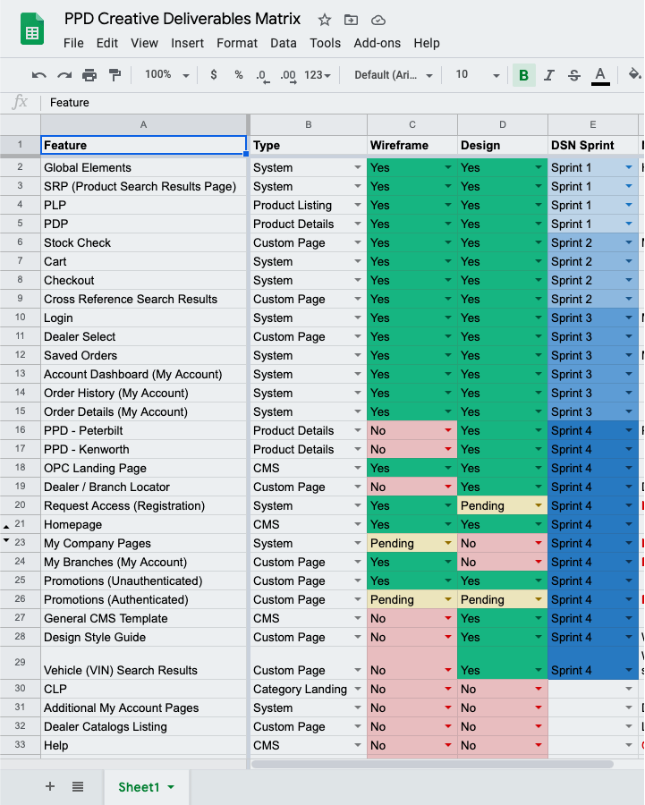645x805 pixels.
Task: Redo the last action
Action: [64, 75]
